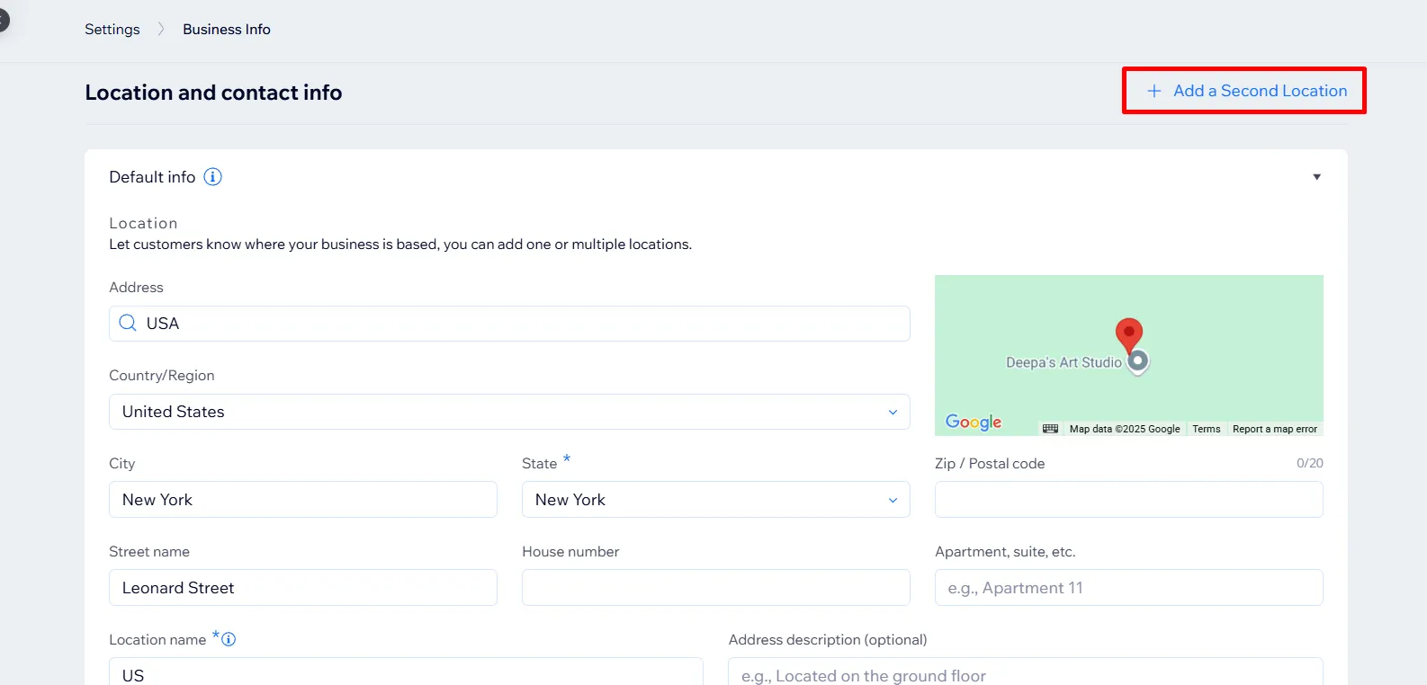Open map Terms link
This screenshot has height=685, width=1427.
pos(1206,429)
